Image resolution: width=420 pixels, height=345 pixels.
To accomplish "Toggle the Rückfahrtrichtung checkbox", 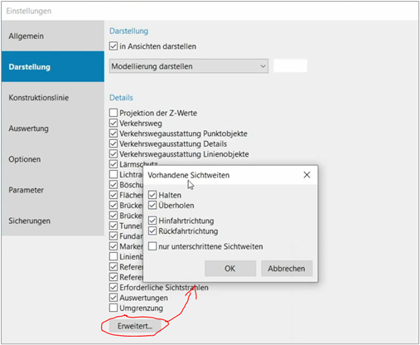I will click(x=152, y=231).
